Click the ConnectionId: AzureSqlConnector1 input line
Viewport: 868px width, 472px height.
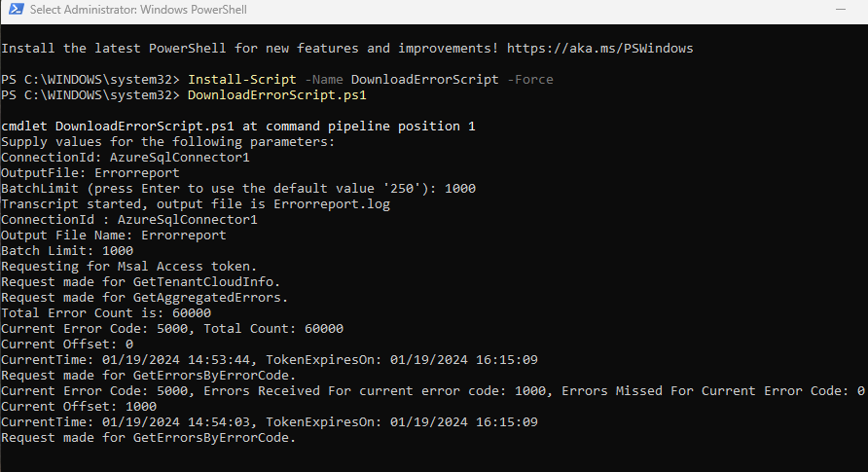click(126, 157)
